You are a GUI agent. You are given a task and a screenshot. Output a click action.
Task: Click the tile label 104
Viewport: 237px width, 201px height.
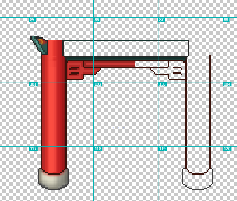coord(227,84)
